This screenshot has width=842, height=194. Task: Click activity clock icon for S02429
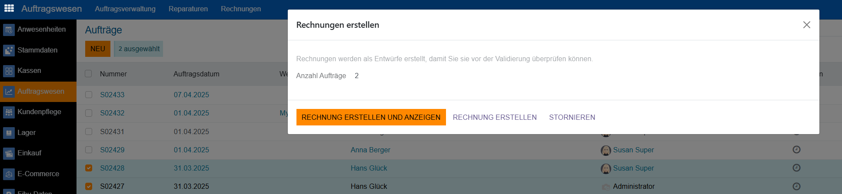click(x=796, y=150)
